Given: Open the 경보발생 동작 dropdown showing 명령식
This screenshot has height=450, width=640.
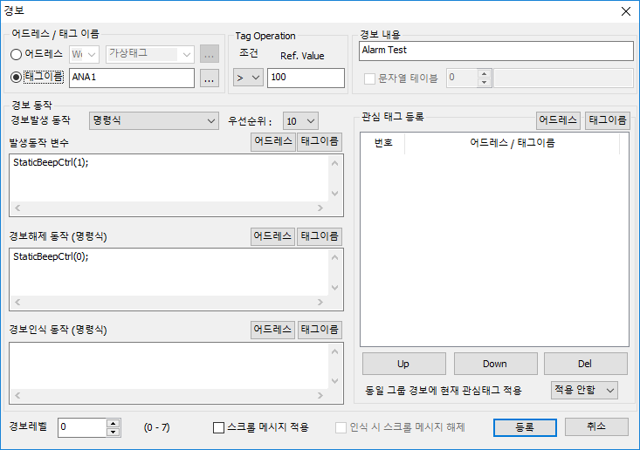Looking at the screenshot, I should (154, 120).
